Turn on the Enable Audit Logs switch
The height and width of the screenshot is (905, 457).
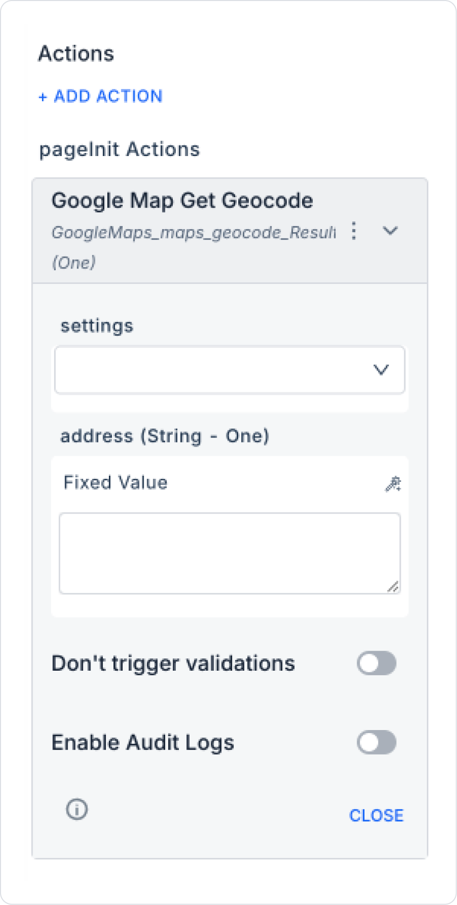coord(376,743)
